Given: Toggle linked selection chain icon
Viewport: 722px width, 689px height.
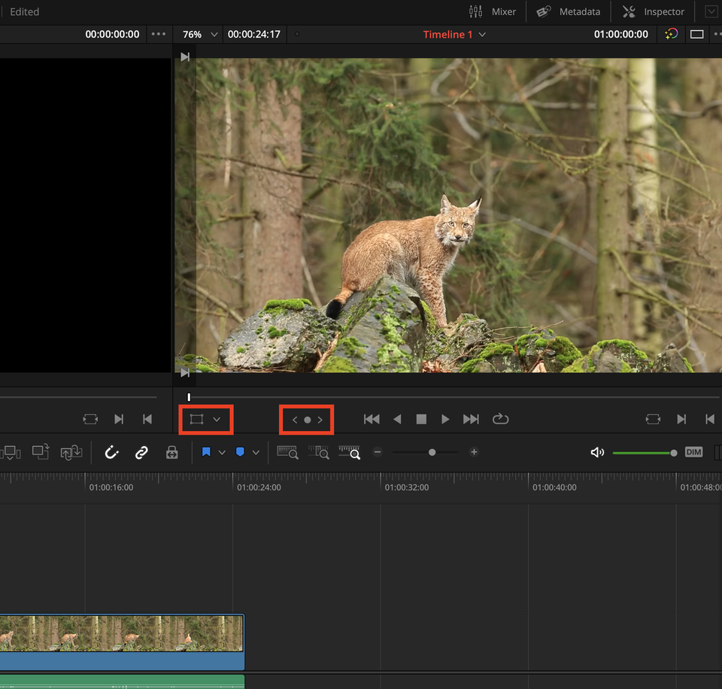Looking at the screenshot, I should coord(141,452).
